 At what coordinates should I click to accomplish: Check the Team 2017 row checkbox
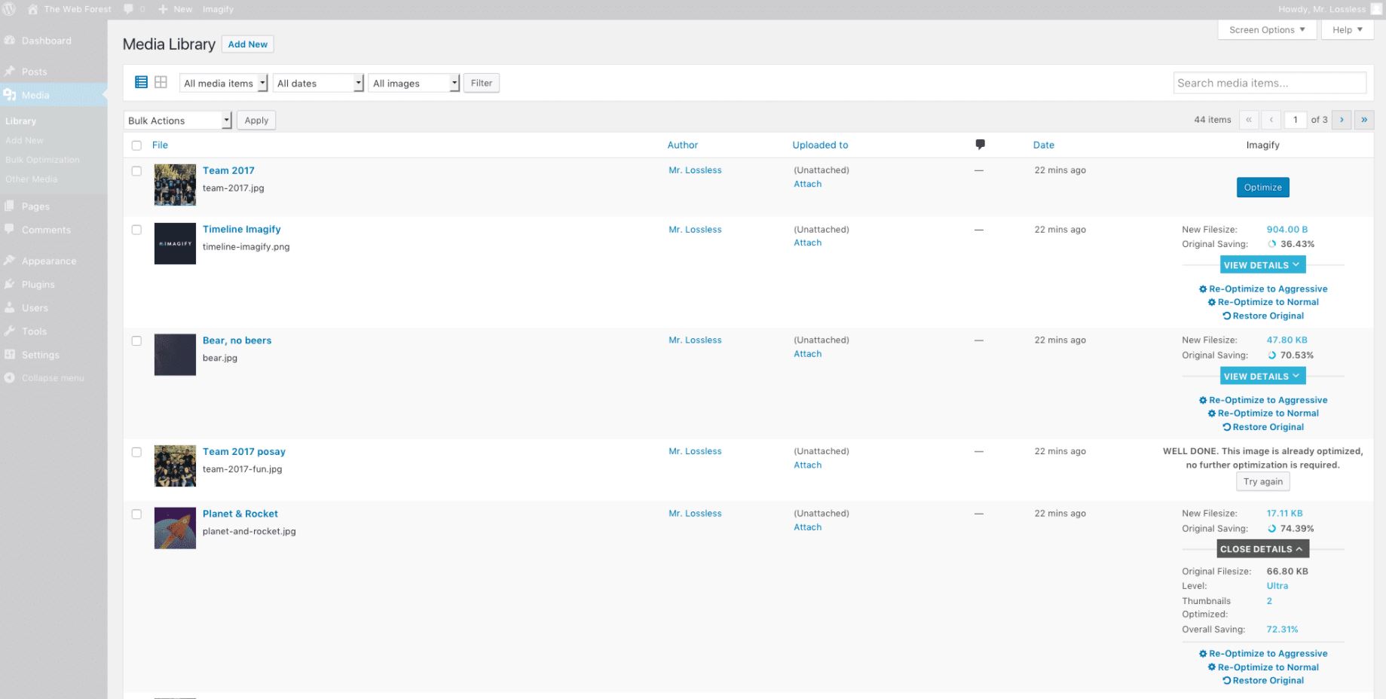136,171
